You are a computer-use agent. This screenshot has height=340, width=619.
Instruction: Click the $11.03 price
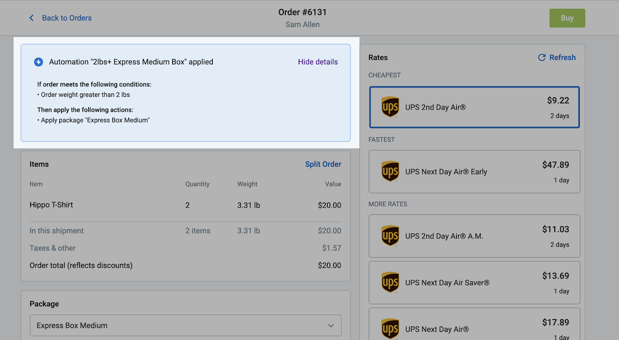point(556,229)
